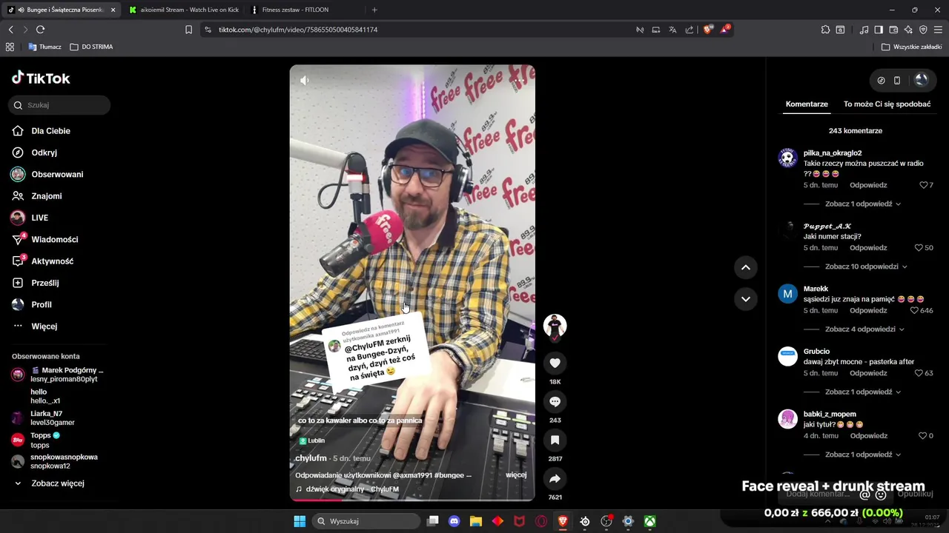Like the Puppet_A.K comment
Screen dimensions: 949x533
(919, 248)
